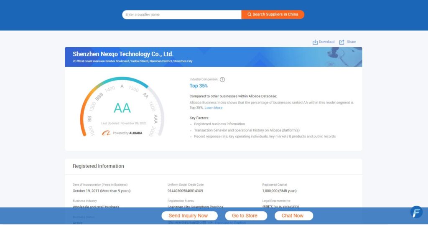Click the Download text link
Viewport: 428px width, 225px height.
[x=326, y=42]
